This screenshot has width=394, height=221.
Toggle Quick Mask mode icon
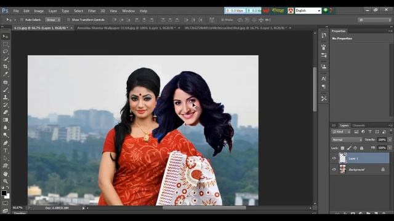click(x=6, y=203)
